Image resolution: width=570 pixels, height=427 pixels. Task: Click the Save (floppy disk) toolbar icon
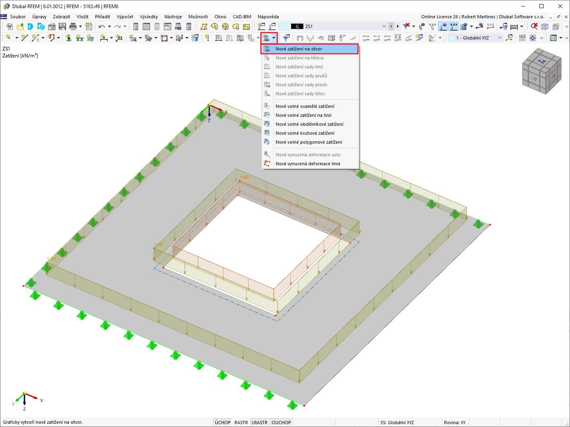(62, 26)
